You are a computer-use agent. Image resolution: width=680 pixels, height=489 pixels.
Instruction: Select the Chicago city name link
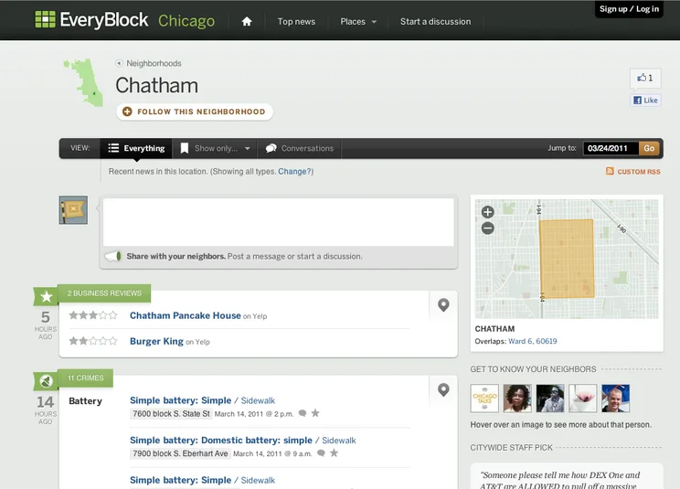pos(186,21)
